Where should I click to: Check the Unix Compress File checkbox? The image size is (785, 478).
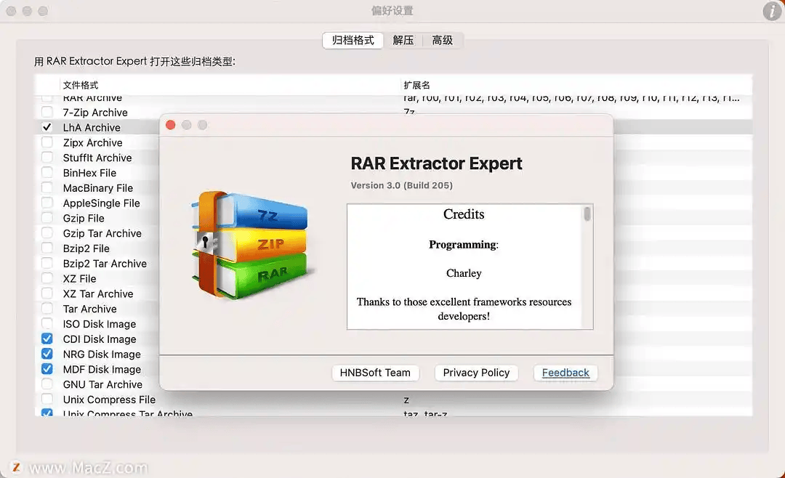(47, 399)
